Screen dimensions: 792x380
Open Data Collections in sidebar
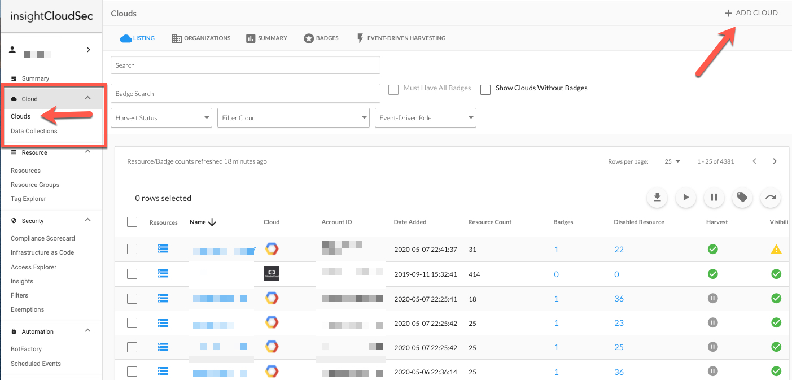(x=34, y=131)
